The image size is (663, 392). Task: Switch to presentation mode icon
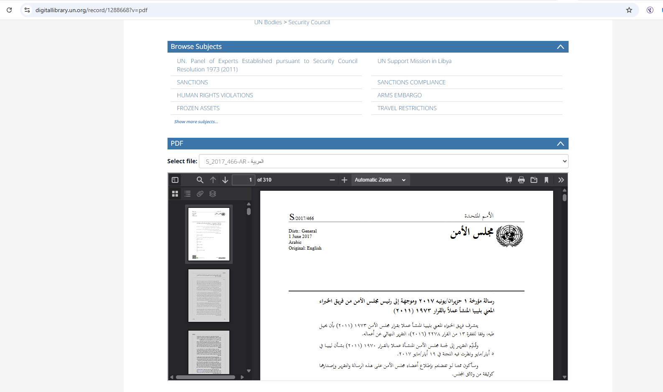509,180
